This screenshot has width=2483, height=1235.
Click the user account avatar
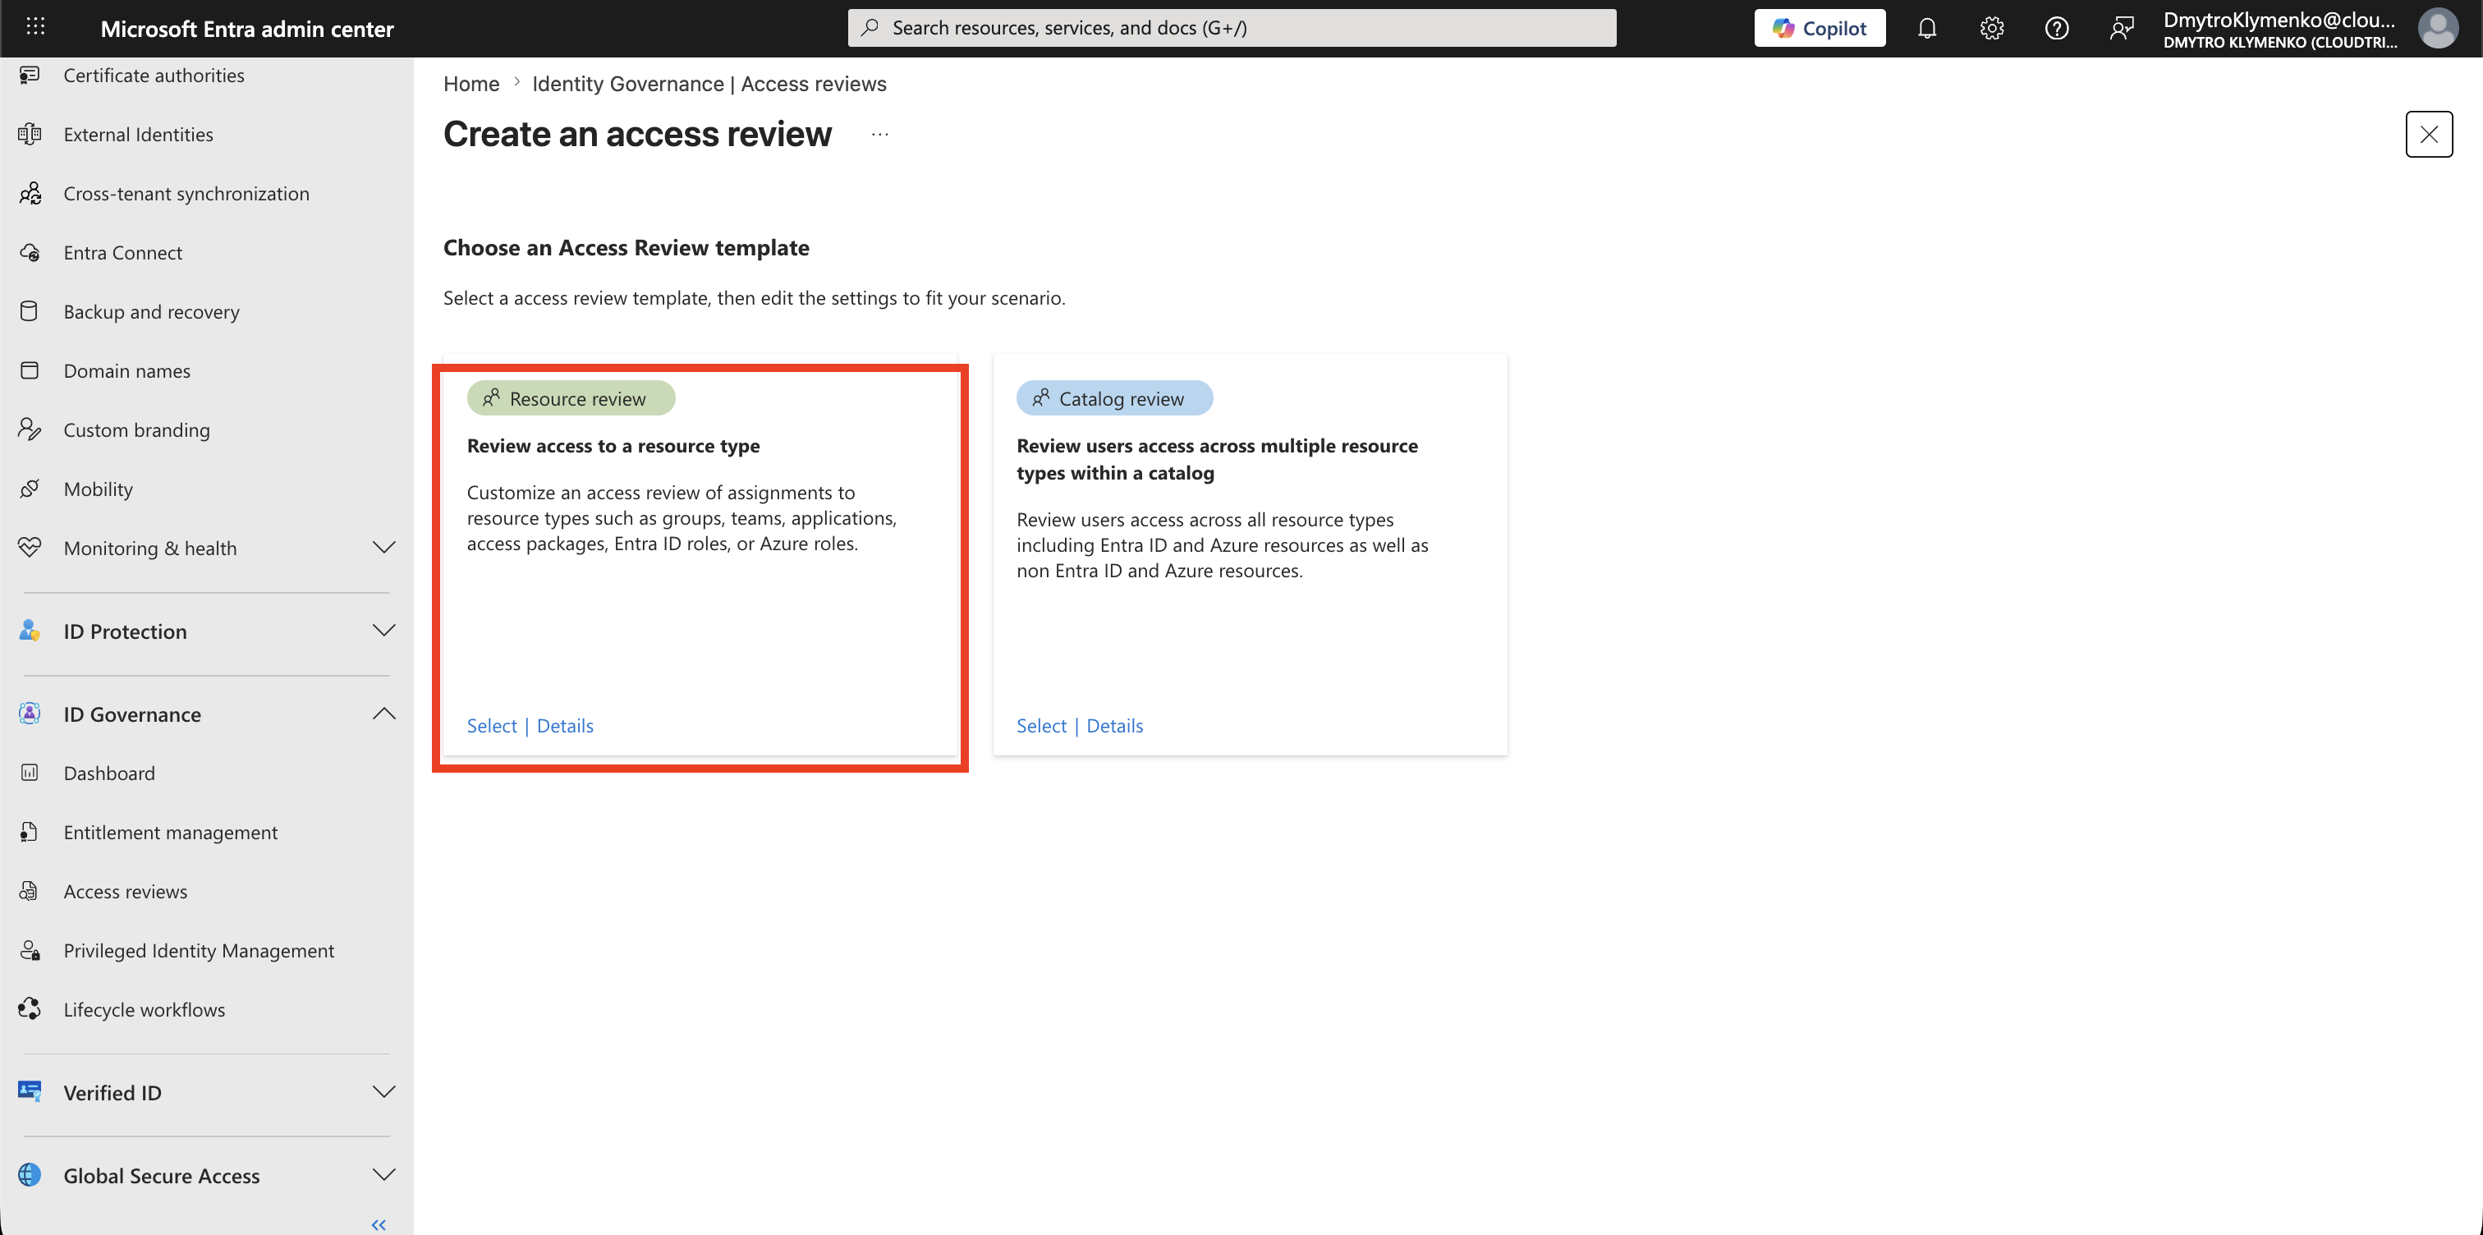click(x=2438, y=28)
